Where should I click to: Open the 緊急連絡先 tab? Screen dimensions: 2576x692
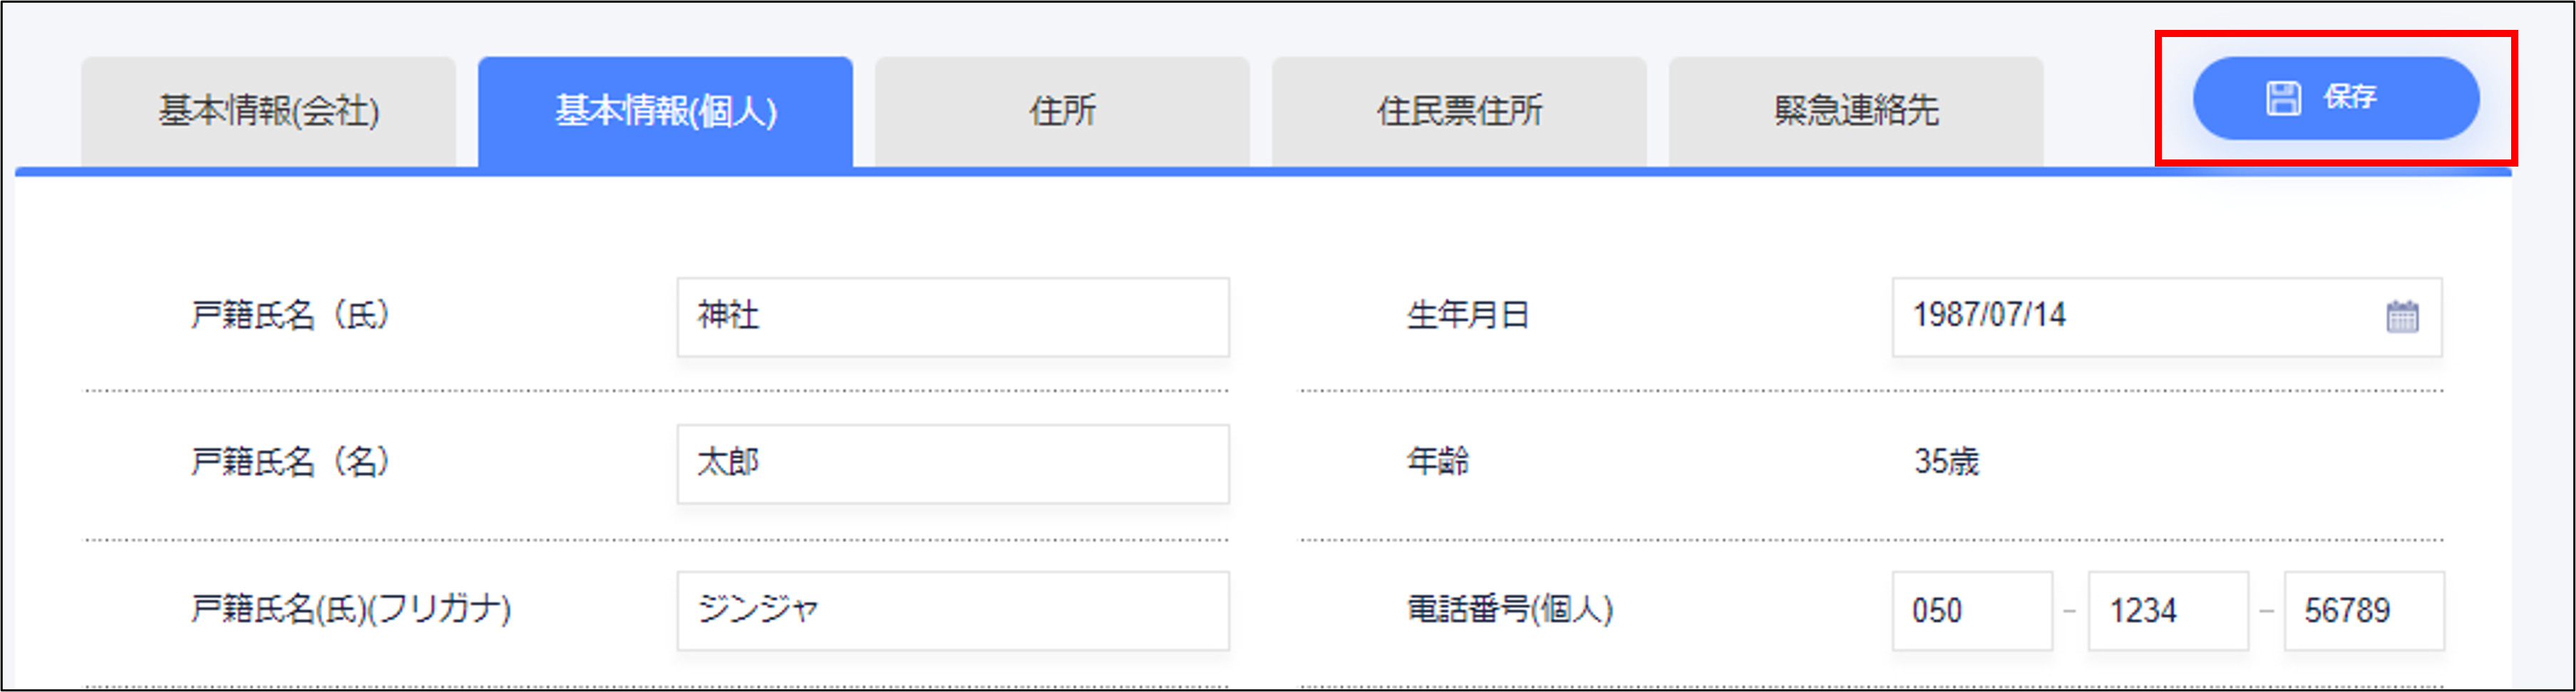click(x=1856, y=111)
